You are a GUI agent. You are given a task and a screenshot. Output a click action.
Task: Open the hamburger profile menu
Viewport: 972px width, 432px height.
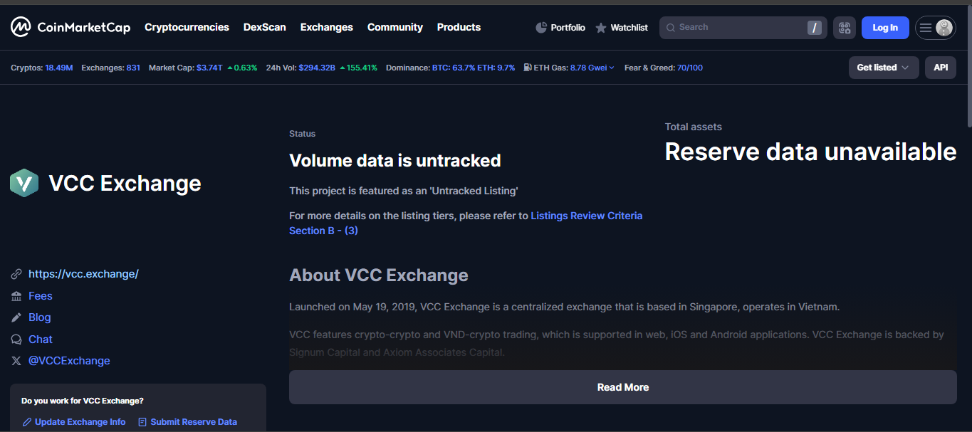[925, 28]
